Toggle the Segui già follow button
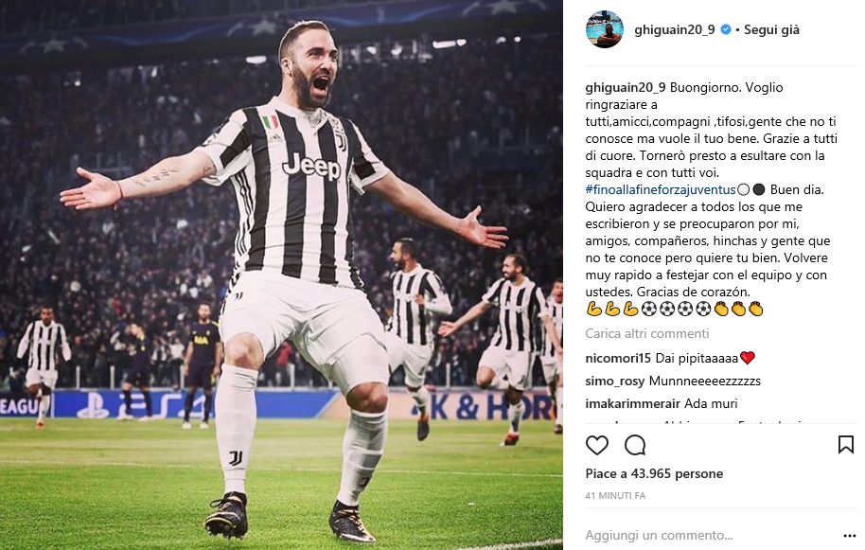The height and width of the screenshot is (550, 865). (771, 29)
